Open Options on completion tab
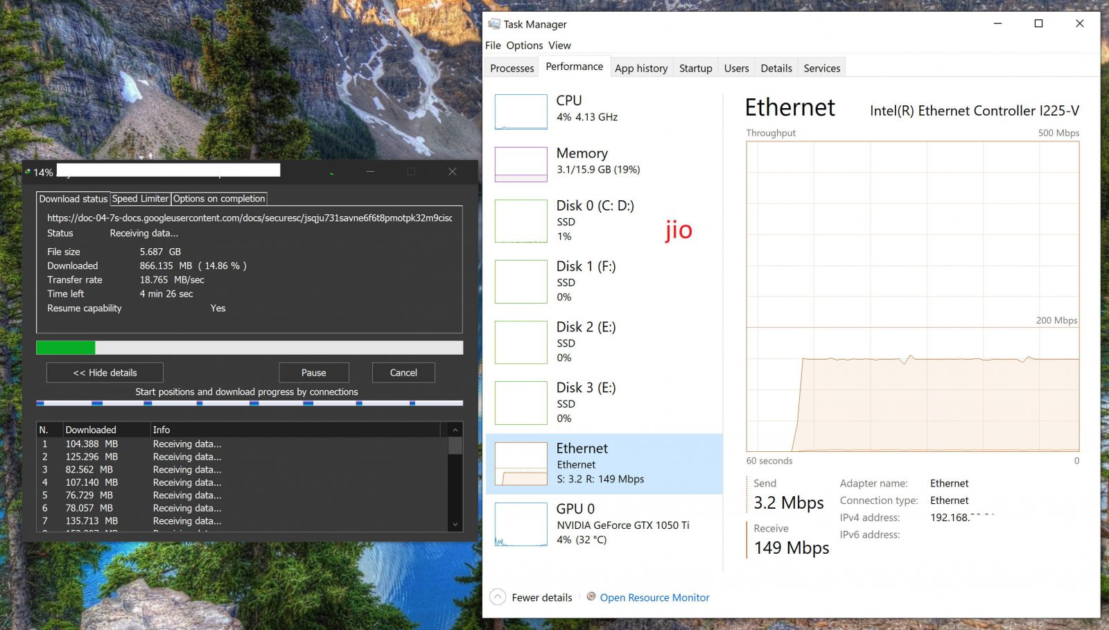1109x630 pixels. point(219,199)
